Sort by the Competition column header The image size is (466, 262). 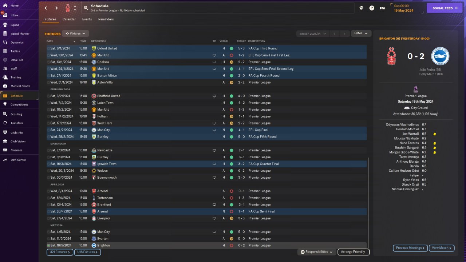[257, 41]
